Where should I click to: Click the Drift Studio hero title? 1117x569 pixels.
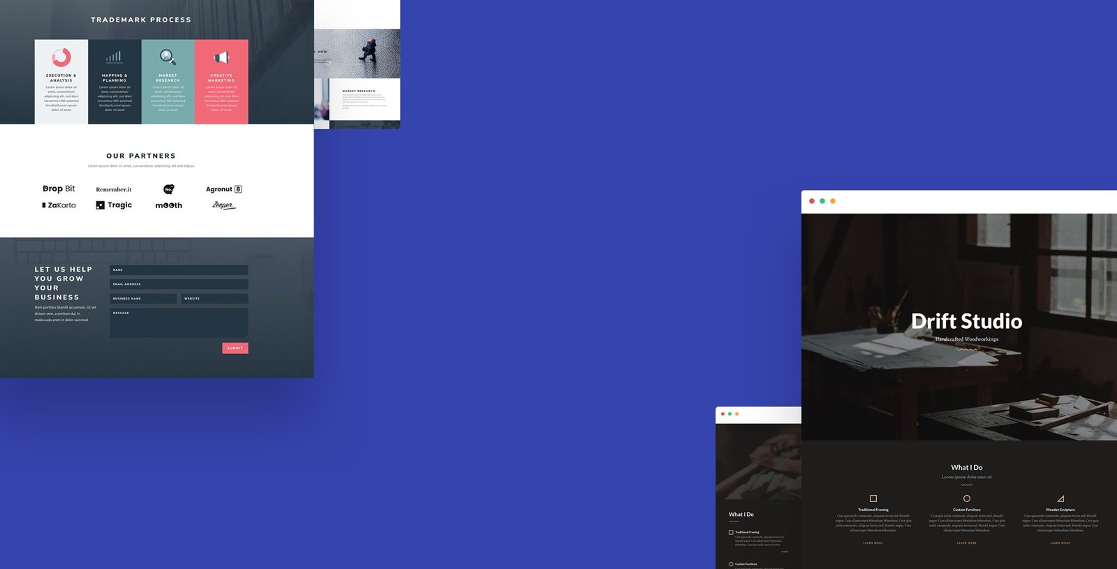pyautogui.click(x=966, y=321)
